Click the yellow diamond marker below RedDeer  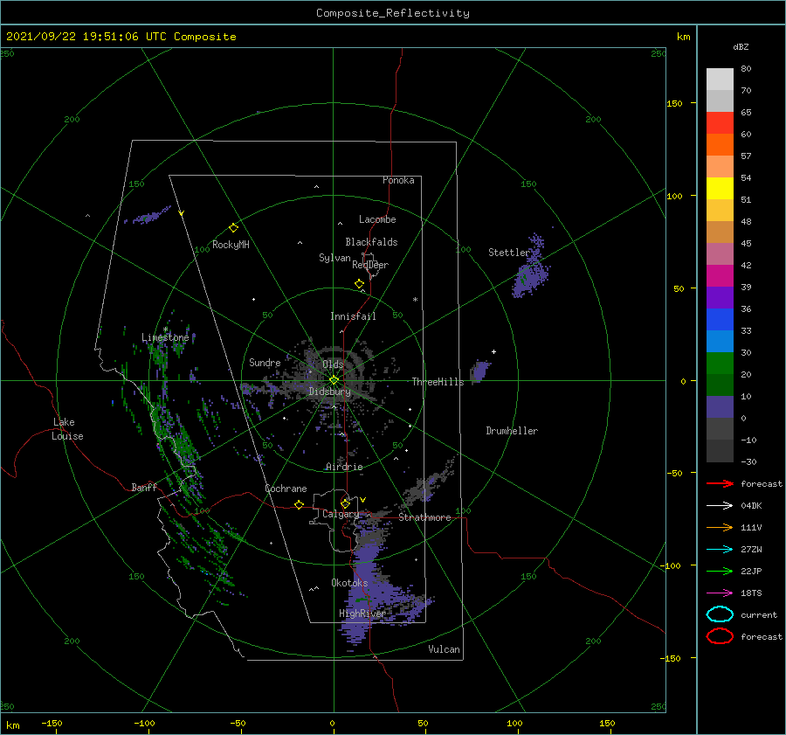pyautogui.click(x=359, y=284)
